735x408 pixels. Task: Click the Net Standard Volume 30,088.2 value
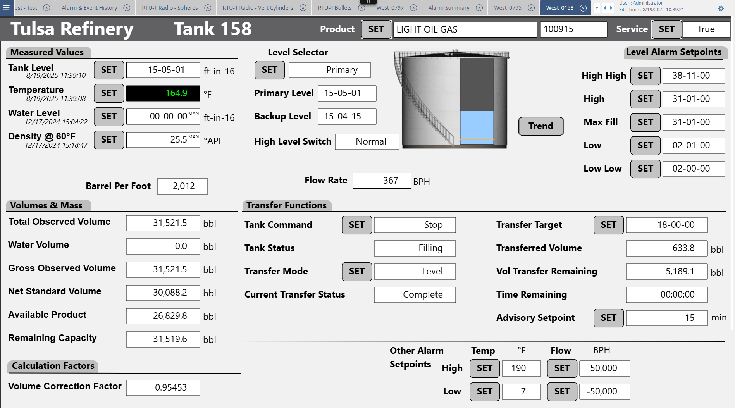coord(163,293)
